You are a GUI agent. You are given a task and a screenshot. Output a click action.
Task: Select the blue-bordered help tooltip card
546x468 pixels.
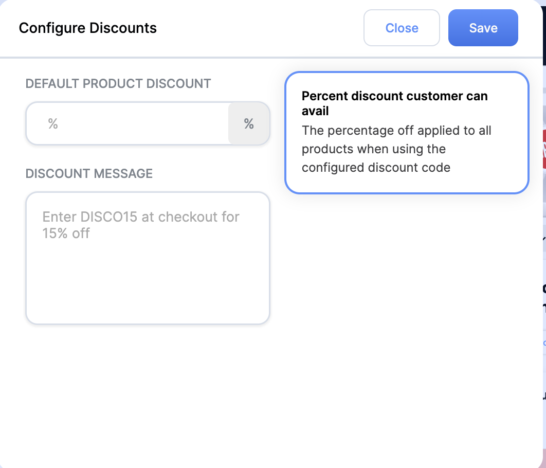coord(407,133)
